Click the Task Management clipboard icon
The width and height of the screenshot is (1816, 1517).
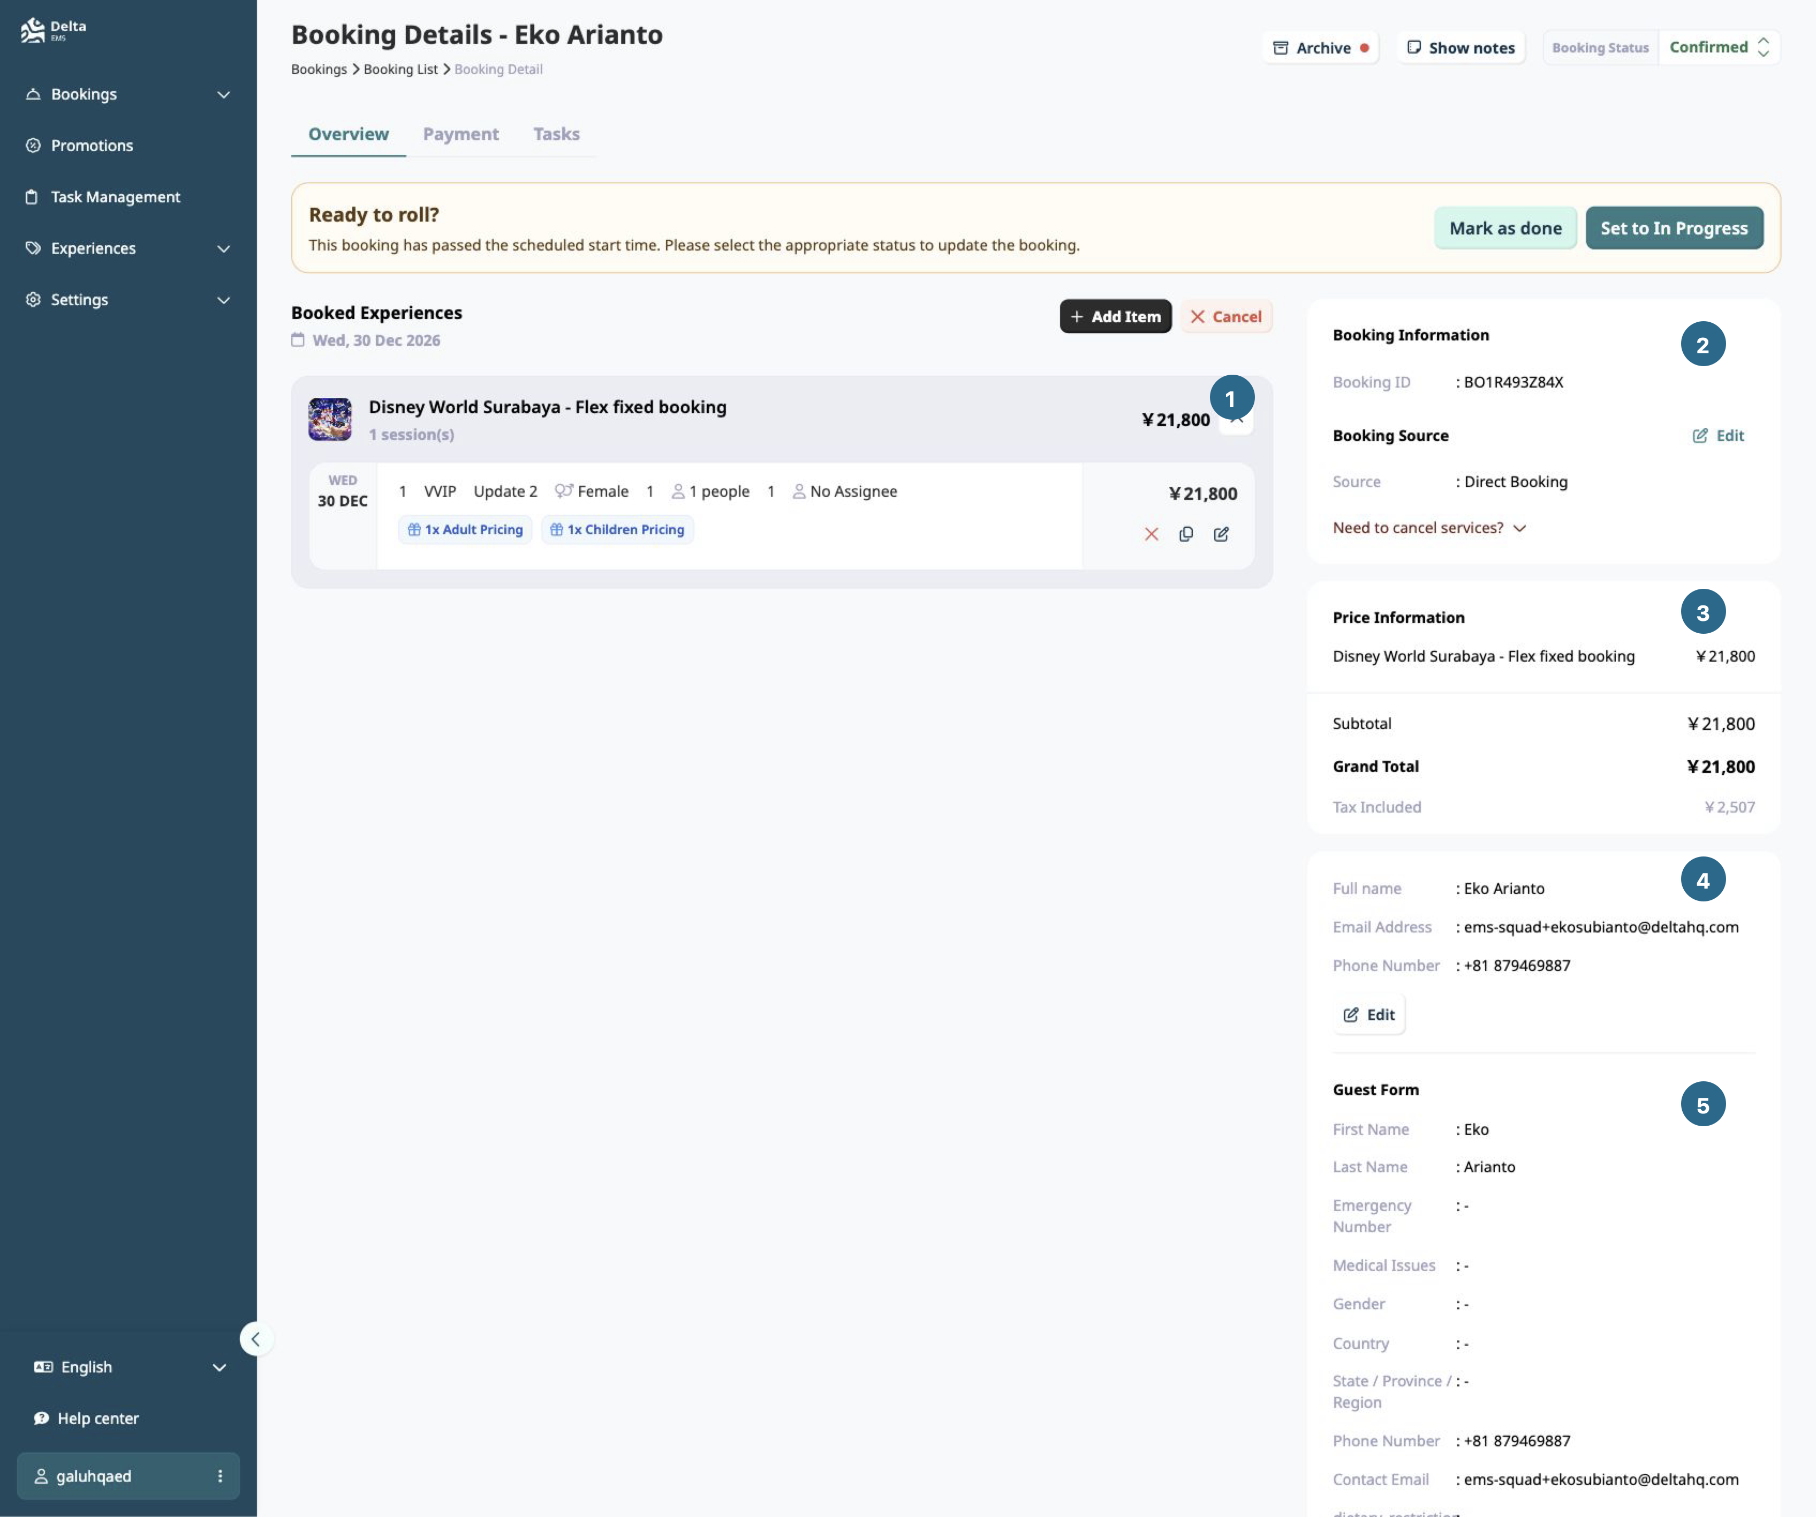click(32, 197)
